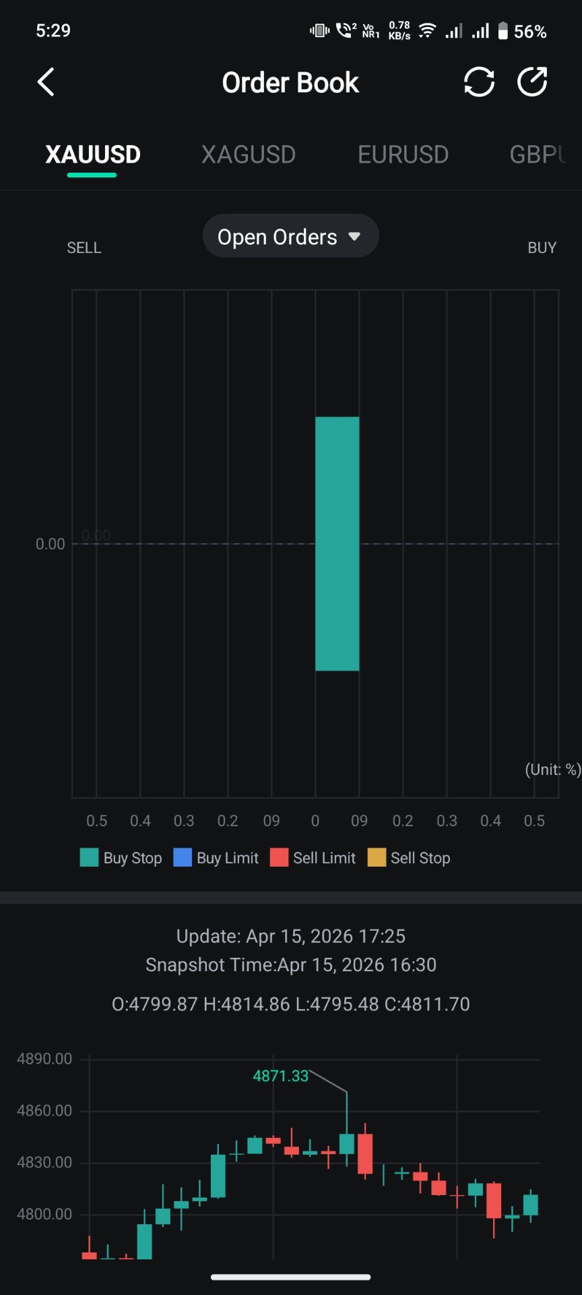Tap the share icon in header
The width and height of the screenshot is (582, 1295).
tap(532, 82)
